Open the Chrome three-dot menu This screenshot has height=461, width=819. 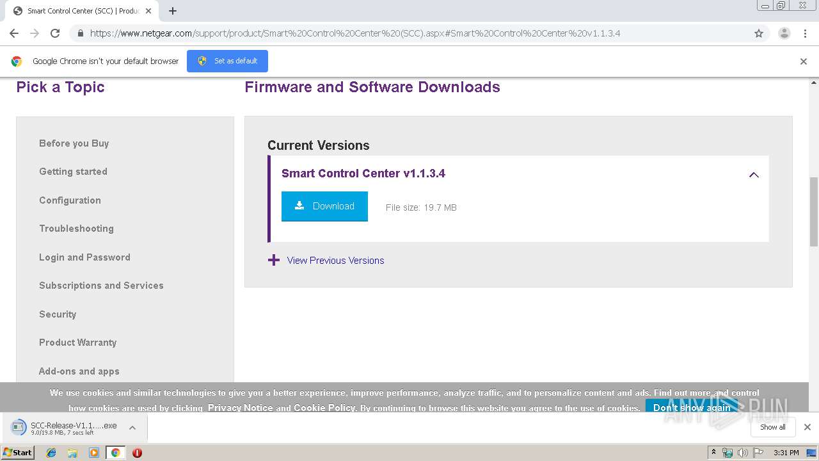(x=805, y=33)
